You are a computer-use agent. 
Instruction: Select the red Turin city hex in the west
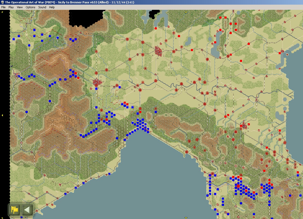tap(97, 83)
